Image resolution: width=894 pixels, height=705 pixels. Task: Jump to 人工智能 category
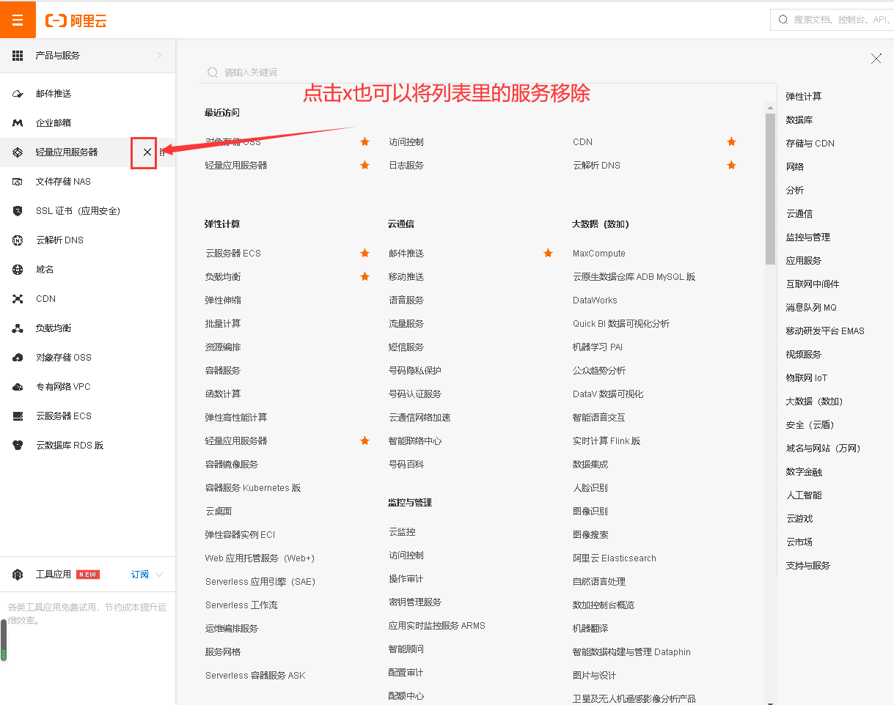click(804, 495)
